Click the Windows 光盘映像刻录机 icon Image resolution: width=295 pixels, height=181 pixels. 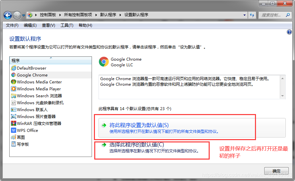[14, 103]
